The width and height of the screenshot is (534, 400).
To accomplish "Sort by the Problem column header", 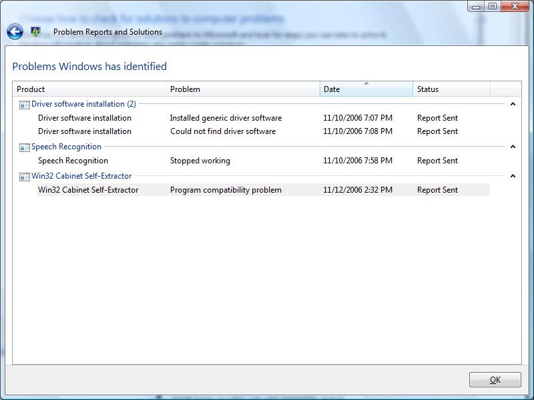I will pos(243,89).
